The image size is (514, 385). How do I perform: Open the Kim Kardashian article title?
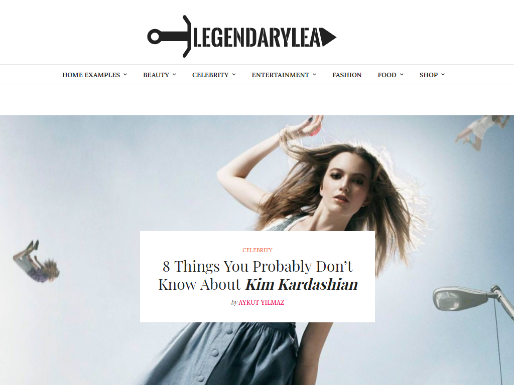click(258, 275)
